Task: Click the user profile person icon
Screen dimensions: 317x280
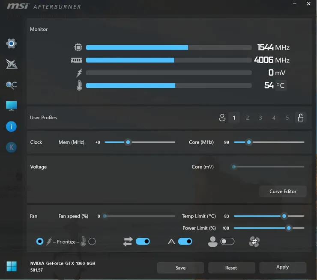Action: click(222, 118)
